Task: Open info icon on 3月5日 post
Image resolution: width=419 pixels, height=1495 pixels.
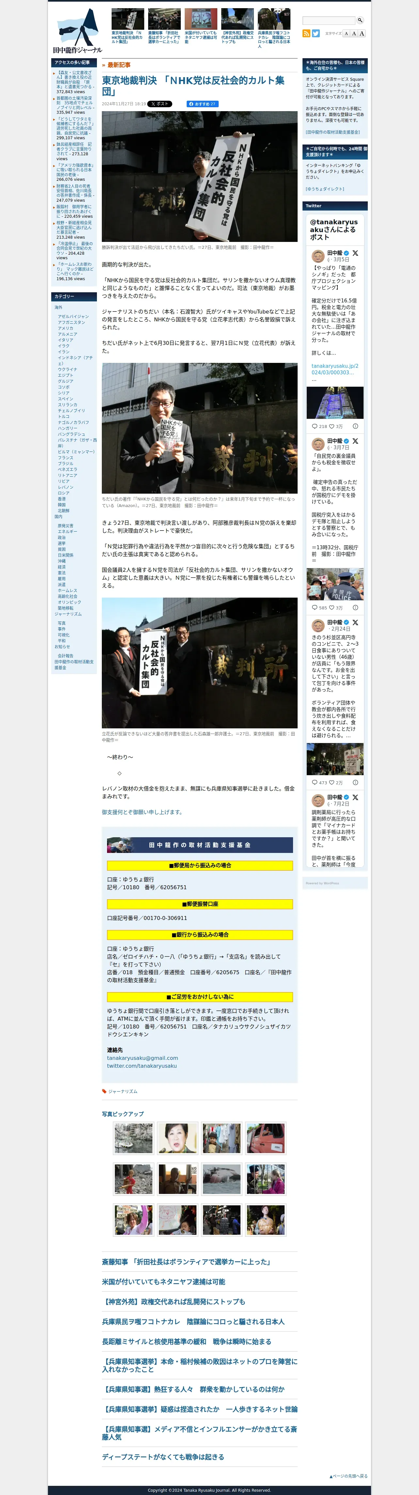Action: point(355,427)
